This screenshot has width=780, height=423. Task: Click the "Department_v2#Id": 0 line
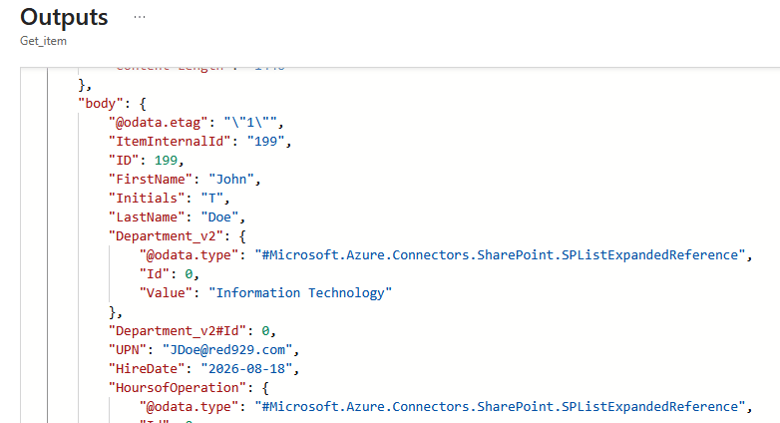point(193,330)
